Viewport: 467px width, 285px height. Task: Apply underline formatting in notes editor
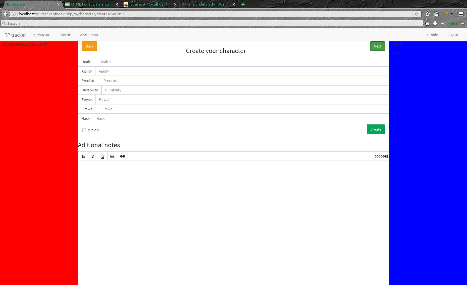coord(103,156)
